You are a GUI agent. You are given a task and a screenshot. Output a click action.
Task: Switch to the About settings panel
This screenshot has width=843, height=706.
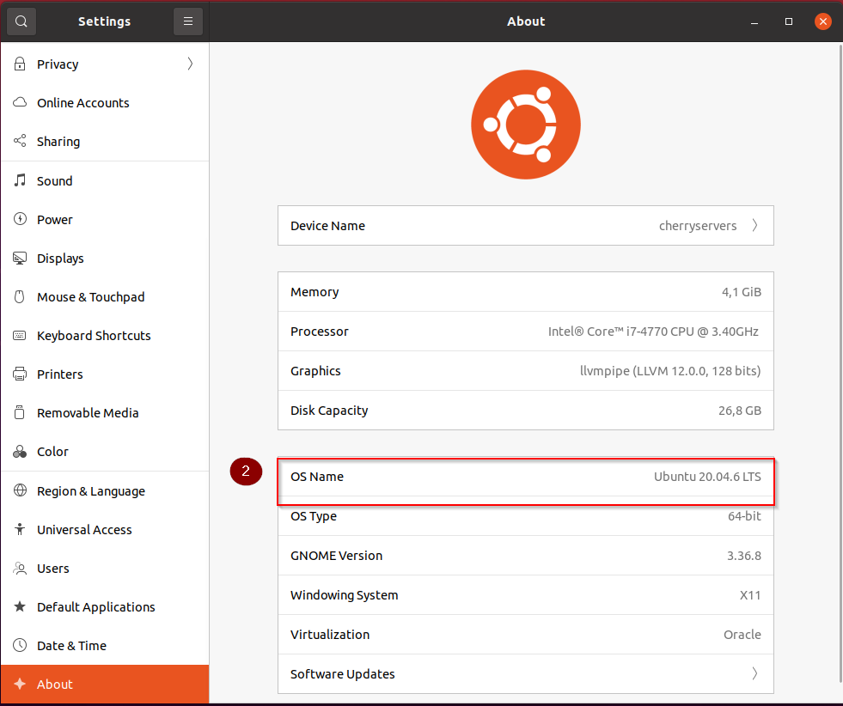[x=53, y=684]
